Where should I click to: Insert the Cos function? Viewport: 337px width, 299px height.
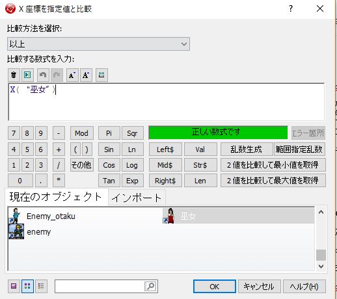(109, 165)
